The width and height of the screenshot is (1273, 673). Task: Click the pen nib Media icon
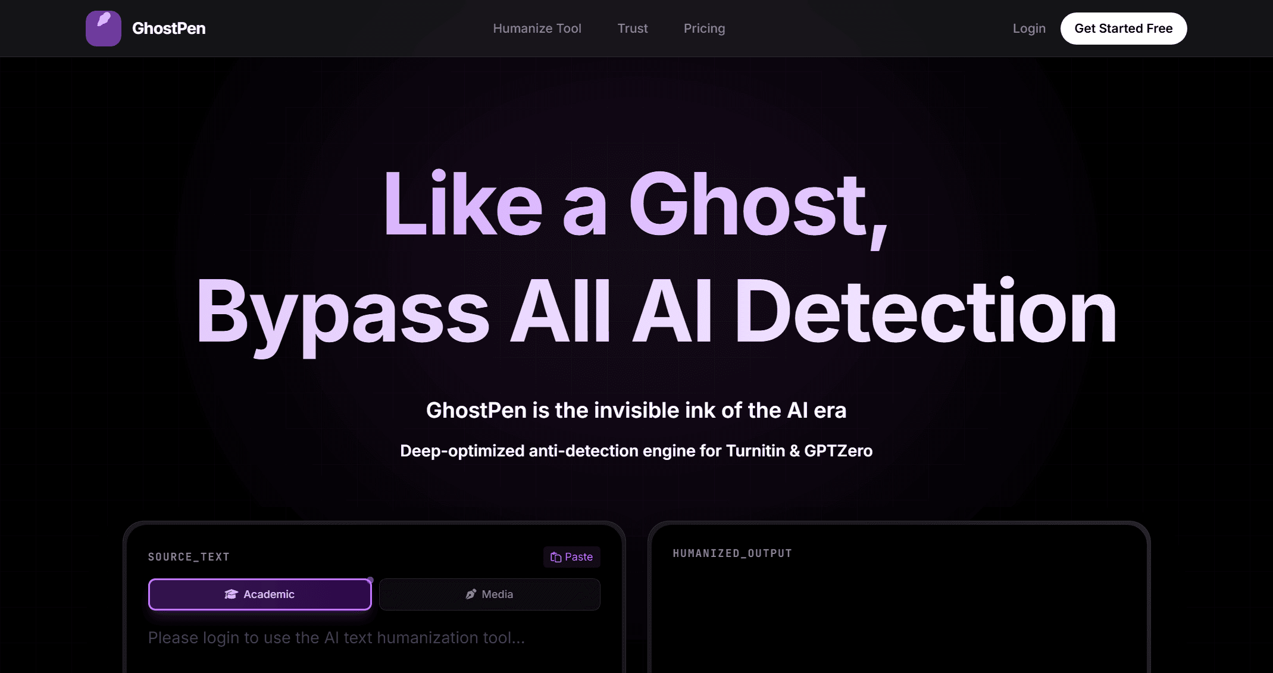471,594
